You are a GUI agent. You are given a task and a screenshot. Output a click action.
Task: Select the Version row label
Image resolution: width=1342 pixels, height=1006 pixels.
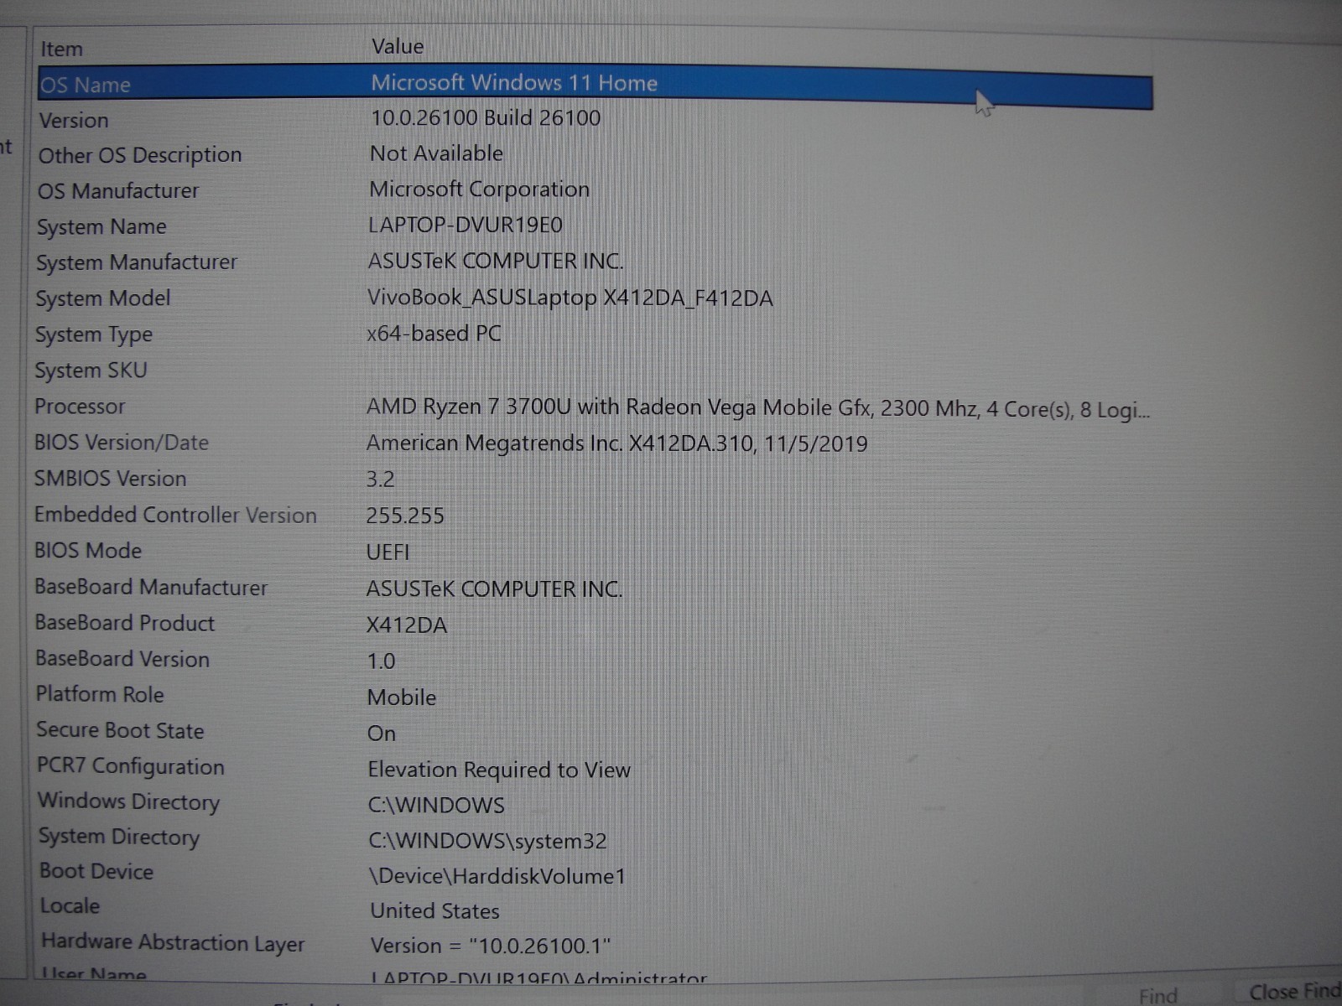point(74,121)
